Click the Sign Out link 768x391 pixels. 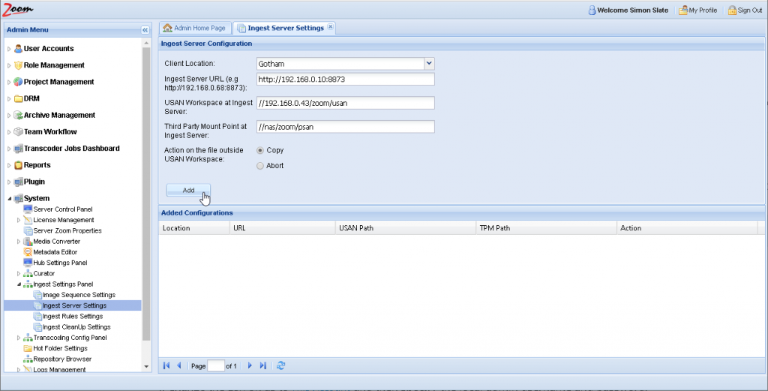coord(745,11)
